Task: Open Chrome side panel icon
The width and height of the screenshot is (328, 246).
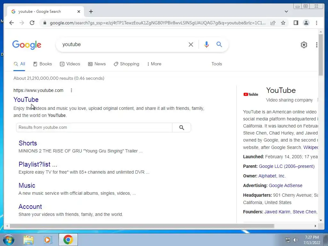Action: click(296, 23)
